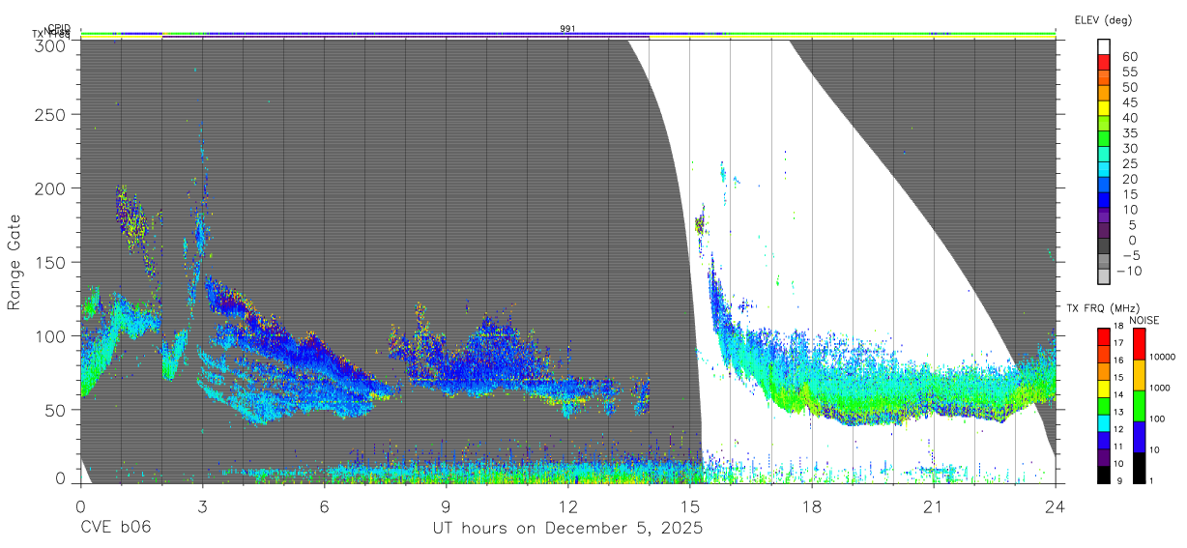Click the y-axis tick label "50"
This screenshot has height=548, width=1187.
click(56, 410)
